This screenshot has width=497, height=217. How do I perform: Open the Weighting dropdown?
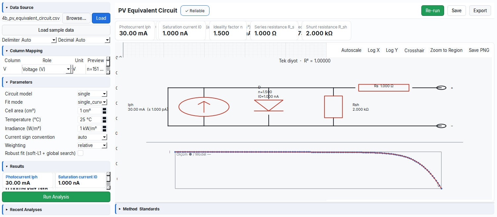click(92, 145)
